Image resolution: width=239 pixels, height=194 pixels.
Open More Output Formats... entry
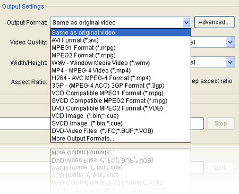coord(121,138)
